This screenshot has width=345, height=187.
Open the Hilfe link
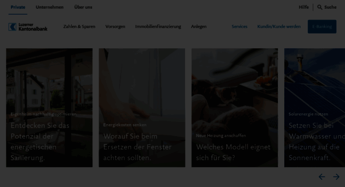304,7
